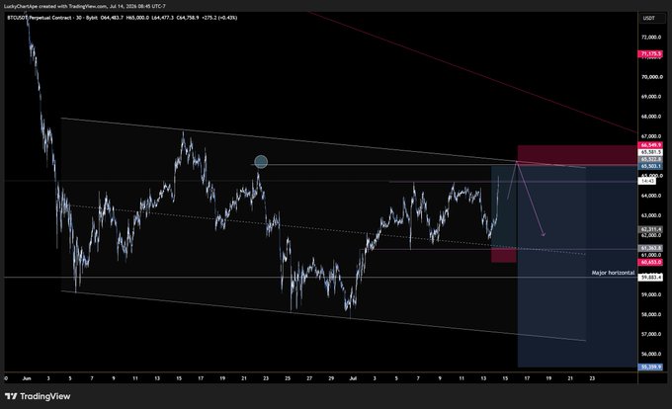Select the upper red short-position stop zone

click(x=577, y=155)
